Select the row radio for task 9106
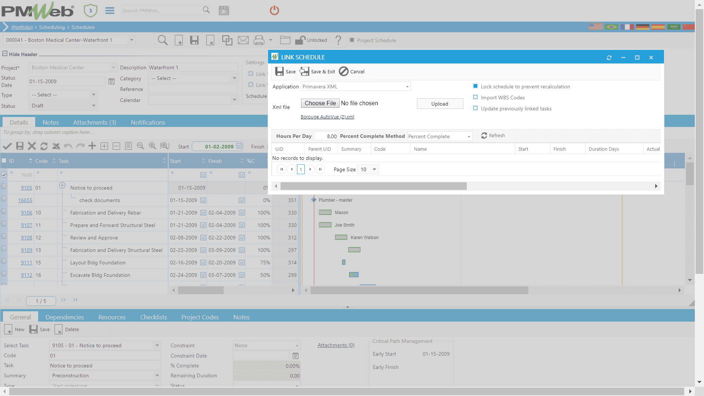 (x=3, y=211)
